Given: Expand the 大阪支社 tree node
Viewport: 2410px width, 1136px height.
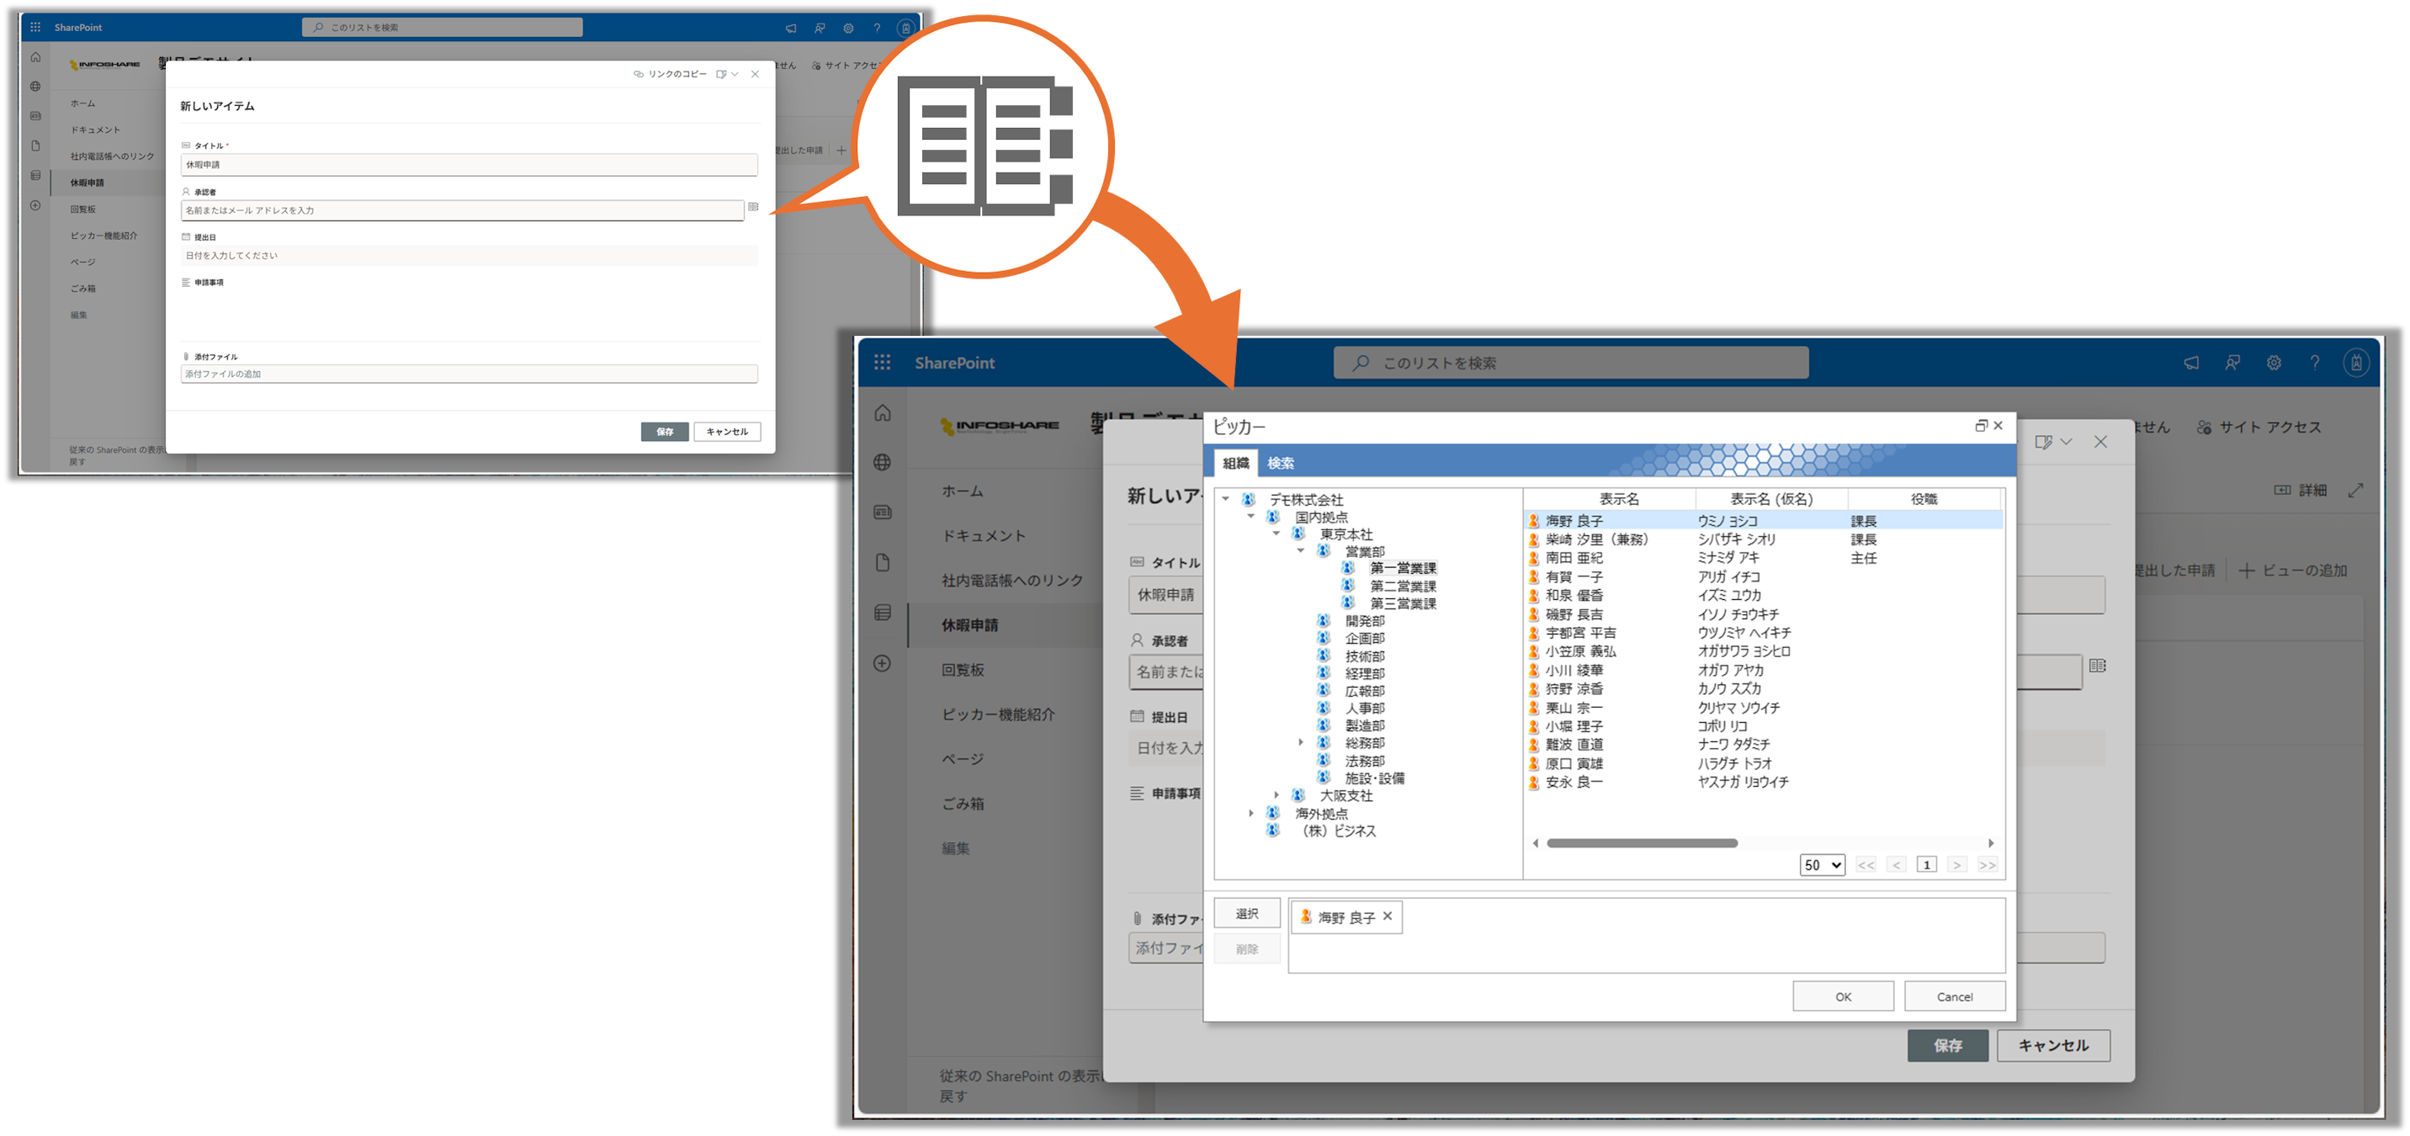Looking at the screenshot, I should point(1276,794).
